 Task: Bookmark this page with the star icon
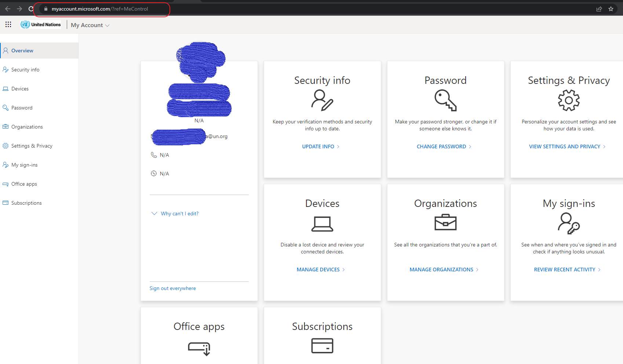click(611, 9)
